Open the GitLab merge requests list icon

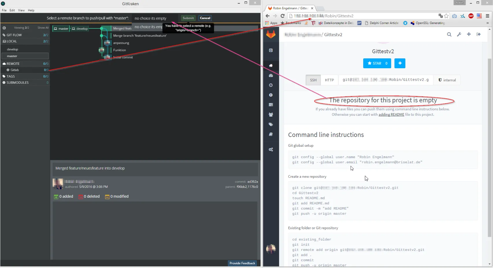point(271,105)
